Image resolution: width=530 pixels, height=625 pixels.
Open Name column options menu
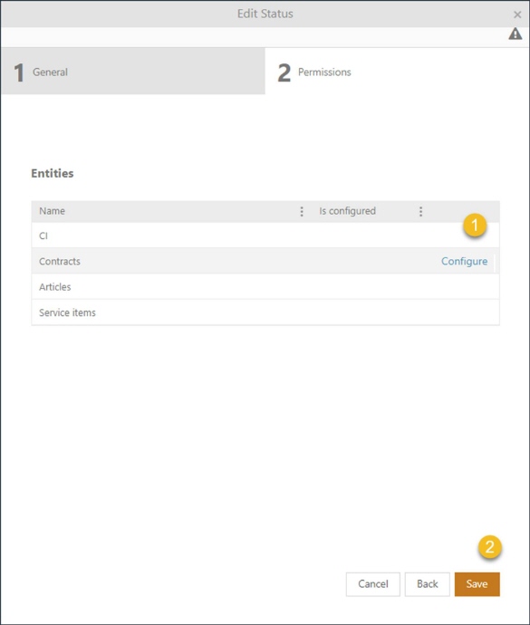click(x=302, y=211)
